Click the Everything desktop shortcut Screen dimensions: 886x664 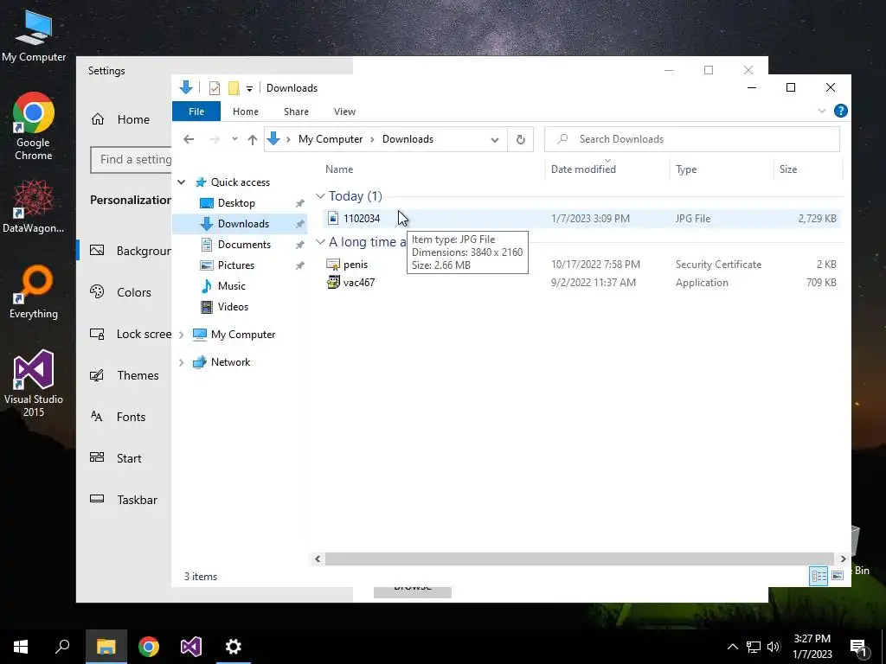pos(34,292)
